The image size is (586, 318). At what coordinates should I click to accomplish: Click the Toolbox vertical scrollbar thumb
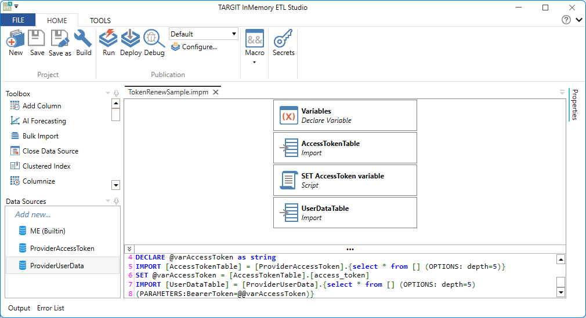point(116,115)
